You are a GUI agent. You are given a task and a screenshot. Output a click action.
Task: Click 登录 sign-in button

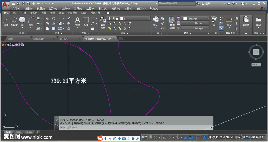coord(208,4)
